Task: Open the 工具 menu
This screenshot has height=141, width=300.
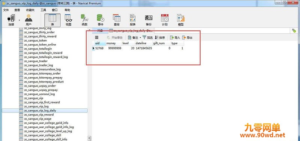Action: [43, 10]
